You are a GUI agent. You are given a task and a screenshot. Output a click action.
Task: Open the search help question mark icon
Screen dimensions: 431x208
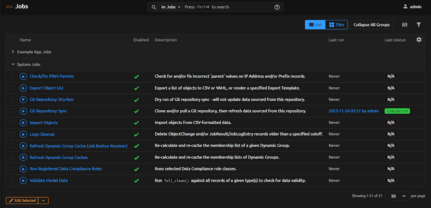coord(277,7)
